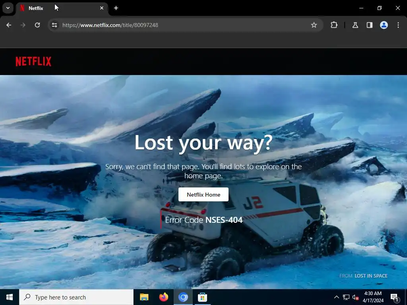Restore down the Chrome window
Viewport: 407px width, 305px height.
380,8
